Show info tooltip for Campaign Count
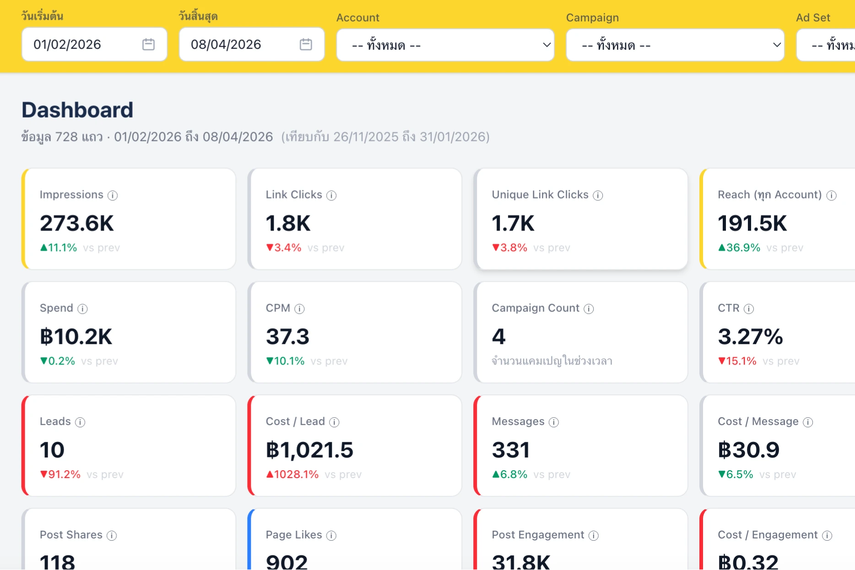The image size is (855, 570). (589, 309)
